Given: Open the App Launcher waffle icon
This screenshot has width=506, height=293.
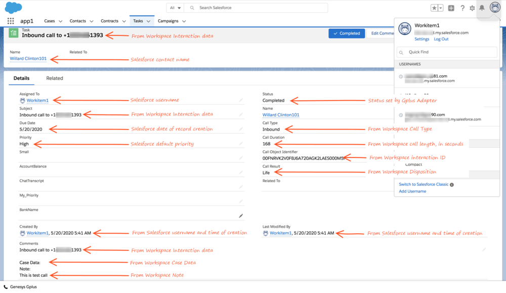Looking at the screenshot, I should click(x=10, y=21).
